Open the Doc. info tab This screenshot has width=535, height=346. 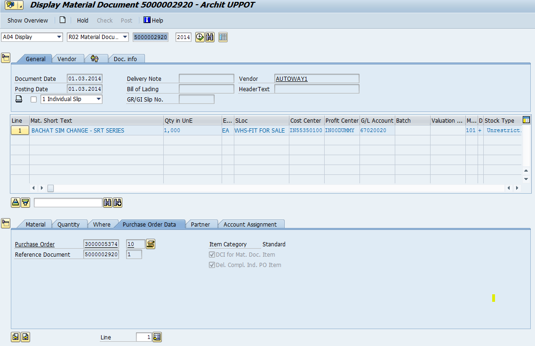point(126,59)
